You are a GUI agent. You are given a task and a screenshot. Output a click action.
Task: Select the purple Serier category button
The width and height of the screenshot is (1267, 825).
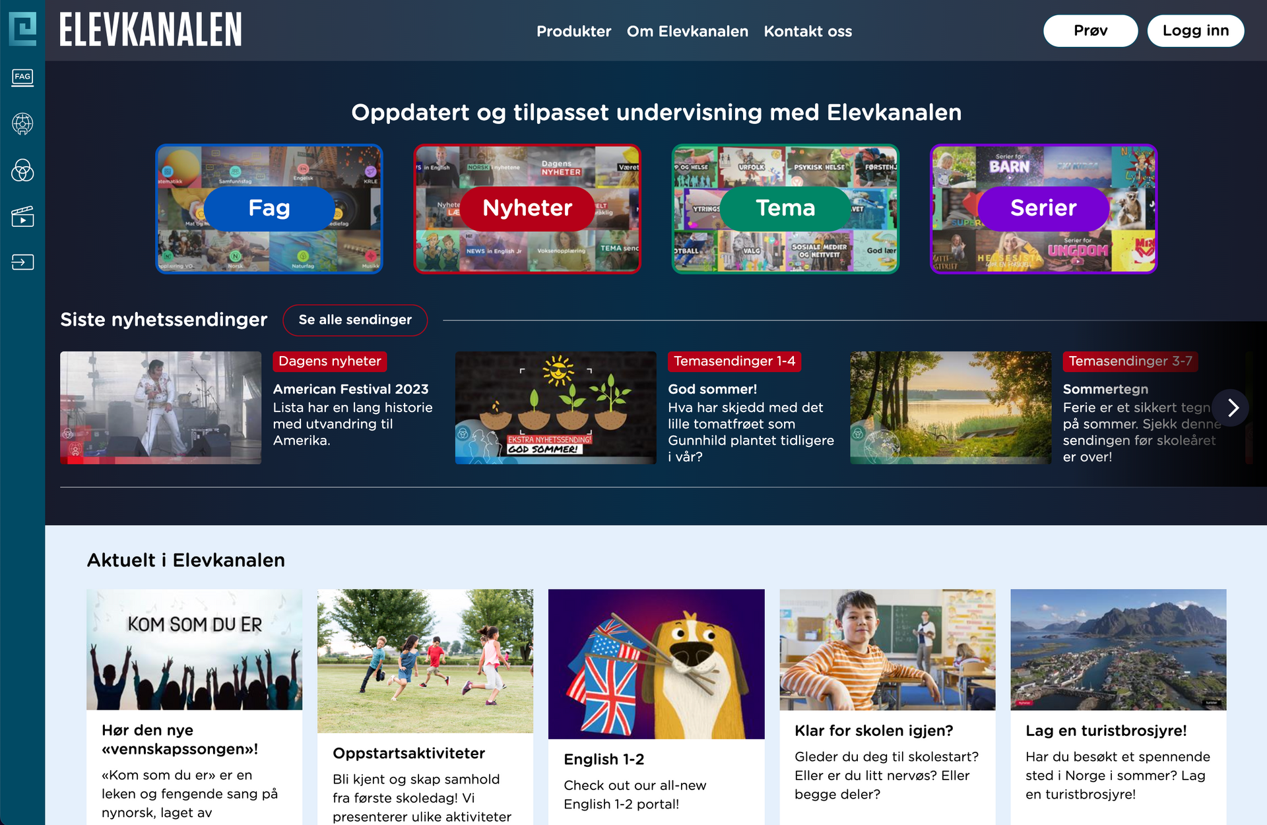point(1043,208)
